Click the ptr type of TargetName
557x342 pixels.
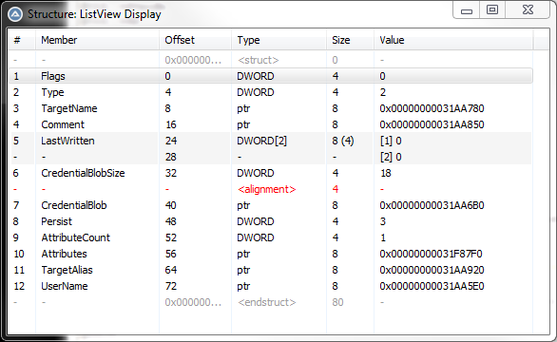point(243,108)
